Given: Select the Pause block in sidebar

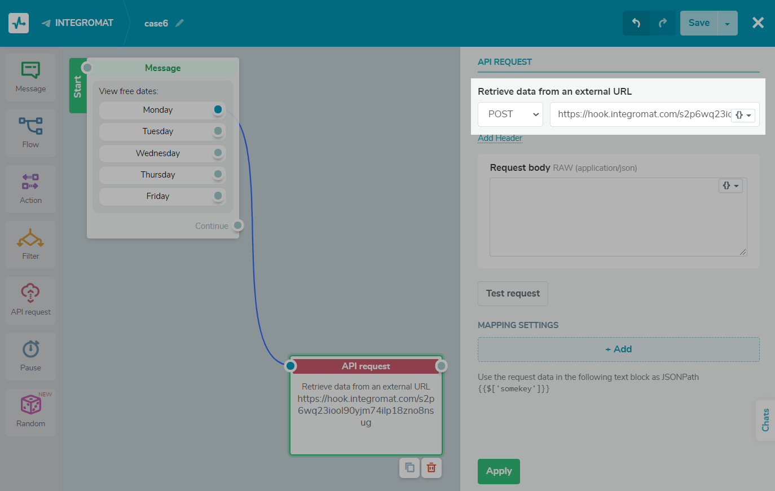Looking at the screenshot, I should 30,356.
